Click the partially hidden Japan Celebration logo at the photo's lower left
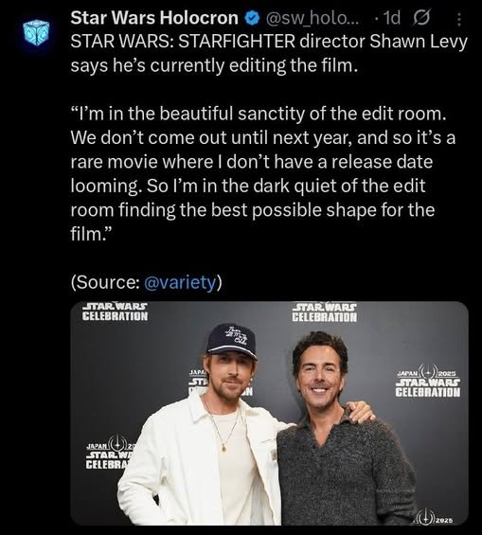The image size is (482, 535). 109,451
